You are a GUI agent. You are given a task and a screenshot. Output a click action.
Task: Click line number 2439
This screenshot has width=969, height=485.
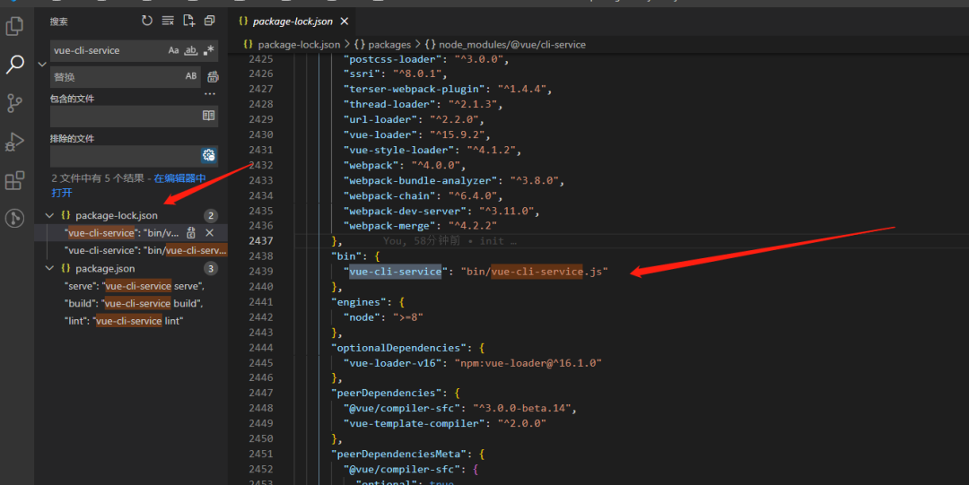coord(261,272)
